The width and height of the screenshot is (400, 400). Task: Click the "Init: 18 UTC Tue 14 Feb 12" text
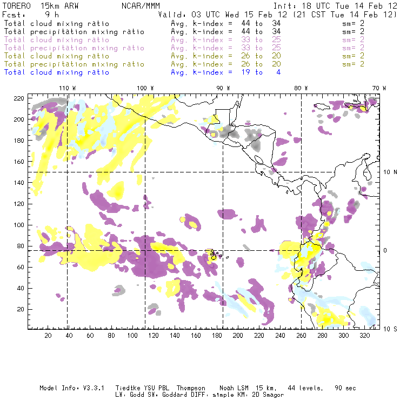coord(335,6)
